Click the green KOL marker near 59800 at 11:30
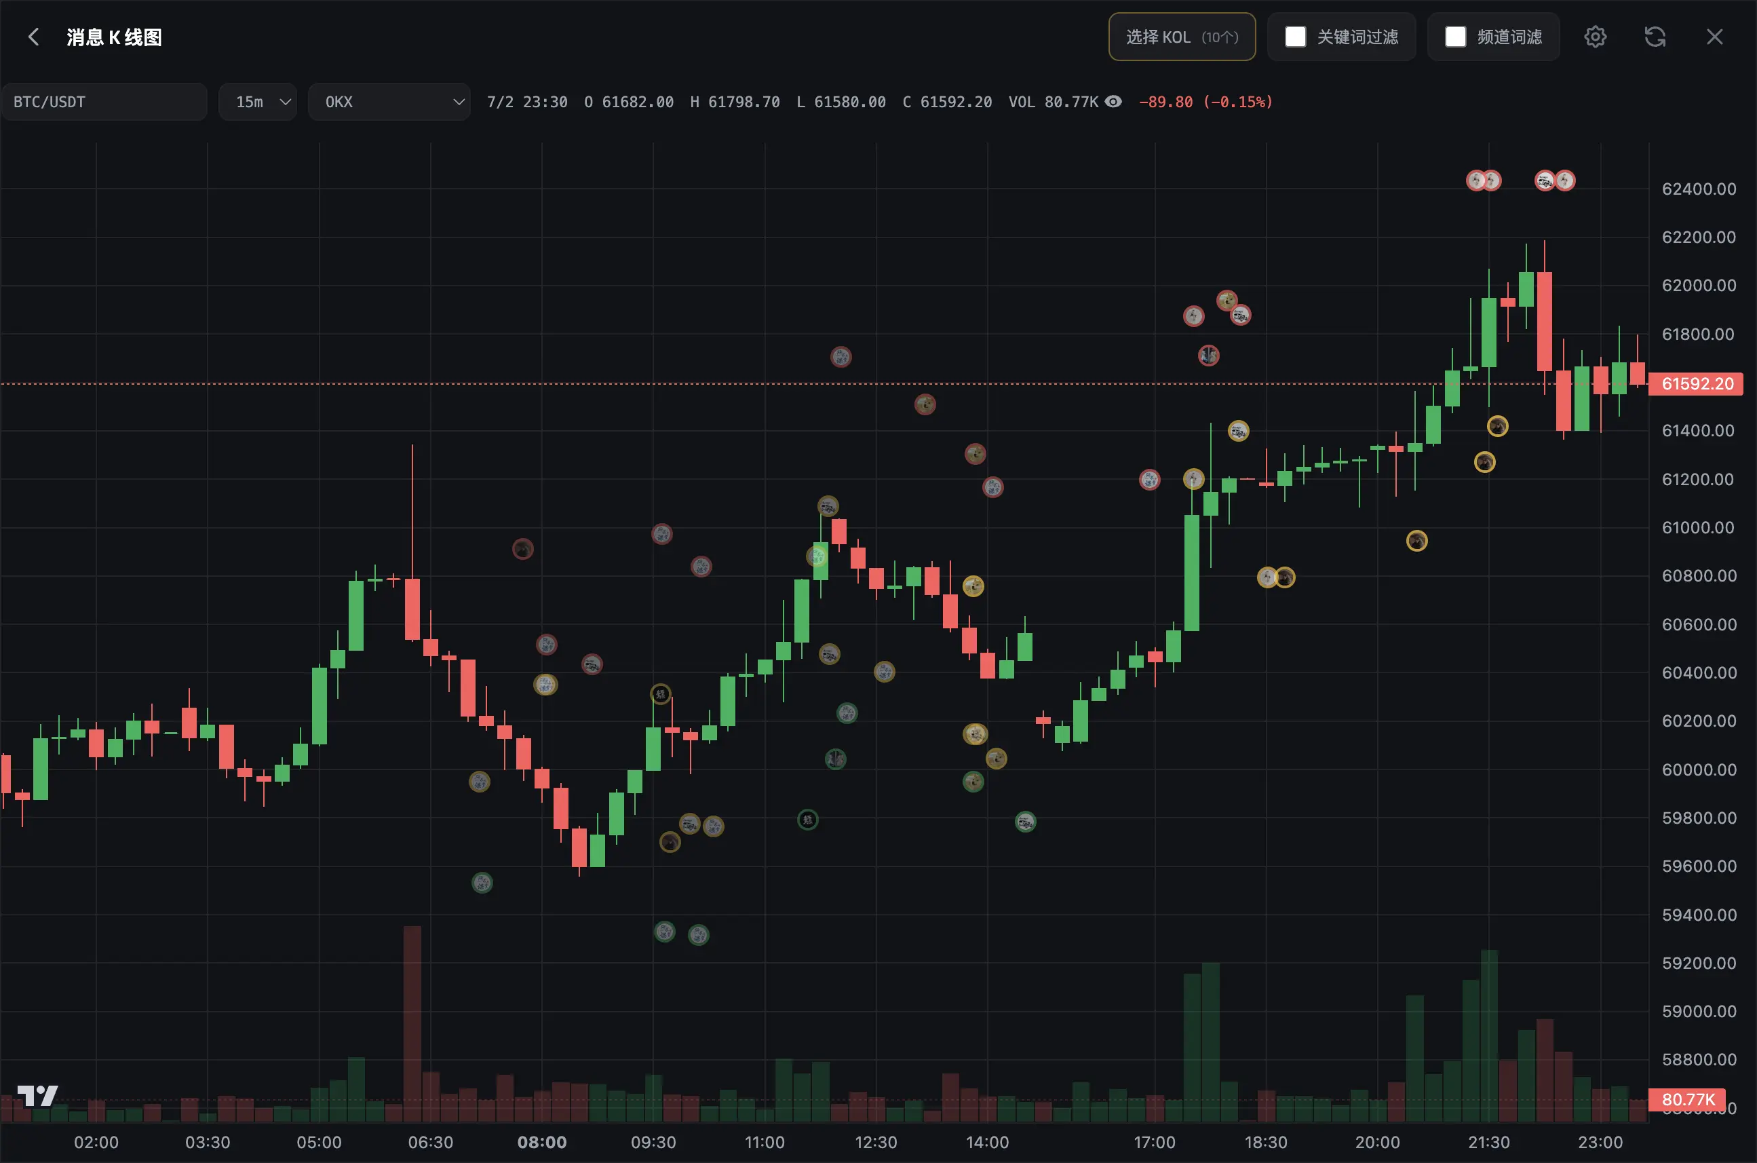Image resolution: width=1757 pixels, height=1163 pixels. [x=807, y=820]
